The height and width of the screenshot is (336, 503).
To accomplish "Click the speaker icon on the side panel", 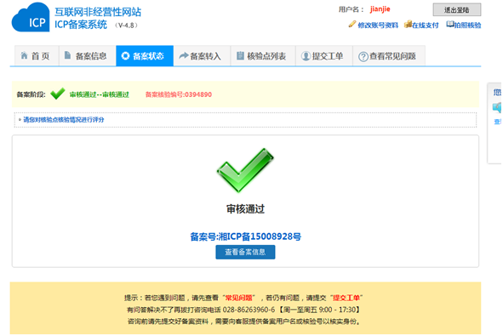I will (497, 107).
